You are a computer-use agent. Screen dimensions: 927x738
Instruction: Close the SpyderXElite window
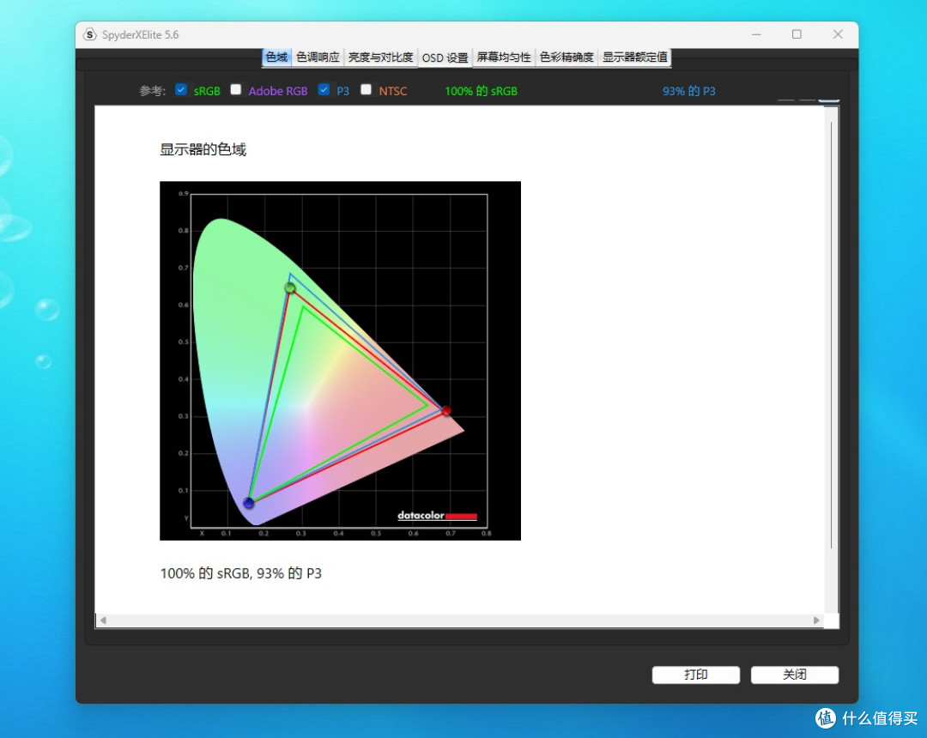click(x=838, y=34)
